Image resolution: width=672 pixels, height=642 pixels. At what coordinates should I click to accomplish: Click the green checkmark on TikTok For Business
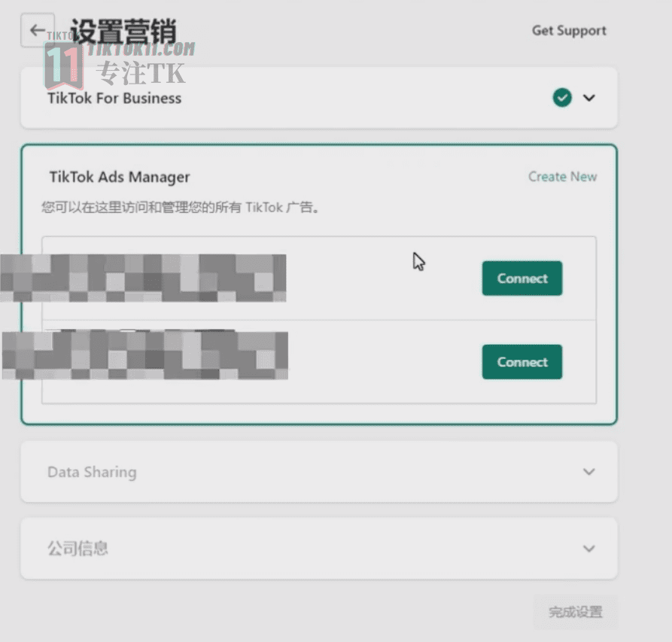tap(562, 98)
